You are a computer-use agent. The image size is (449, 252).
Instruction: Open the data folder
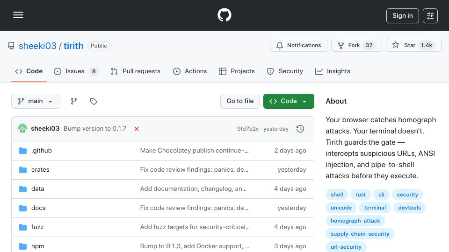[x=38, y=189]
